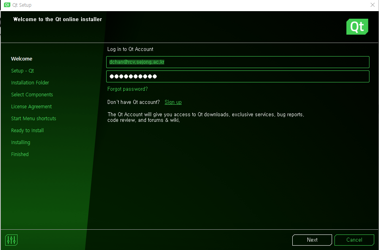The width and height of the screenshot is (379, 250).
Task: Select the Installing step in the sidebar
Action: click(x=21, y=143)
